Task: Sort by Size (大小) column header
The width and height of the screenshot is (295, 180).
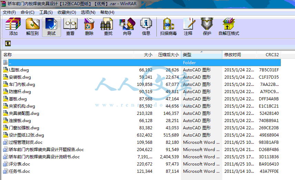Action: [x=144, y=54]
